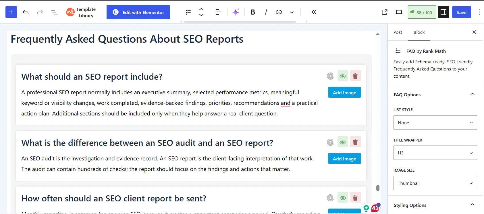Click the FAQ block type icon in toolbar
Screen dimensions: 484x214
click(x=188, y=12)
